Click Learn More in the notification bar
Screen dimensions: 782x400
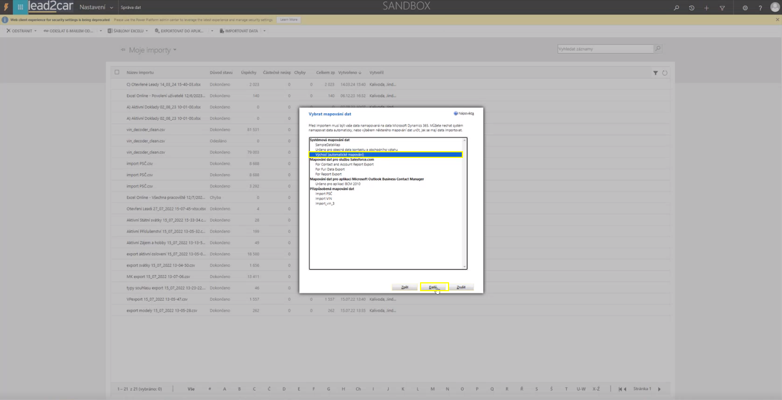point(288,20)
